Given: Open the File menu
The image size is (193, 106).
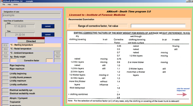Looking at the screenshot, I should (4, 4).
